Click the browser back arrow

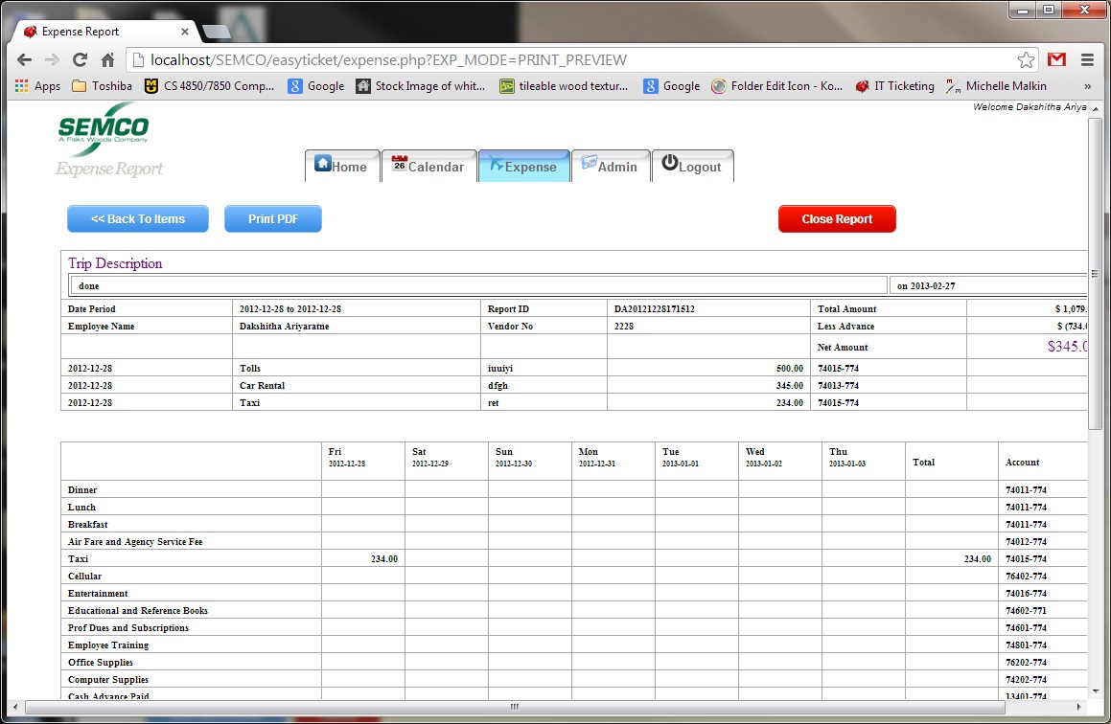(25, 59)
